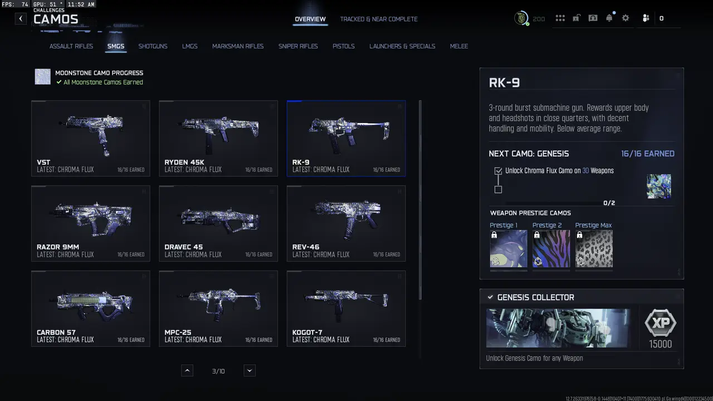
Task: Go back using the arrow beside CAMOS
Action: point(21,18)
